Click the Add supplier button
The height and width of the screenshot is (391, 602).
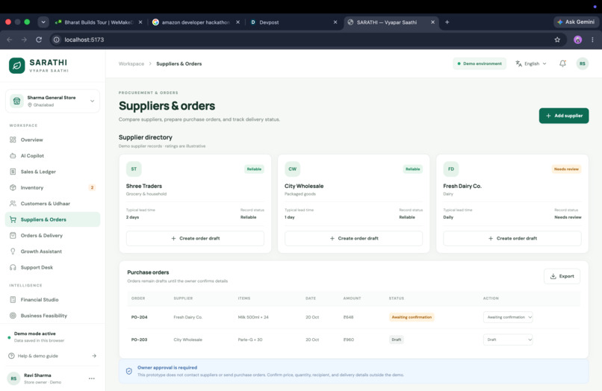[x=564, y=116]
